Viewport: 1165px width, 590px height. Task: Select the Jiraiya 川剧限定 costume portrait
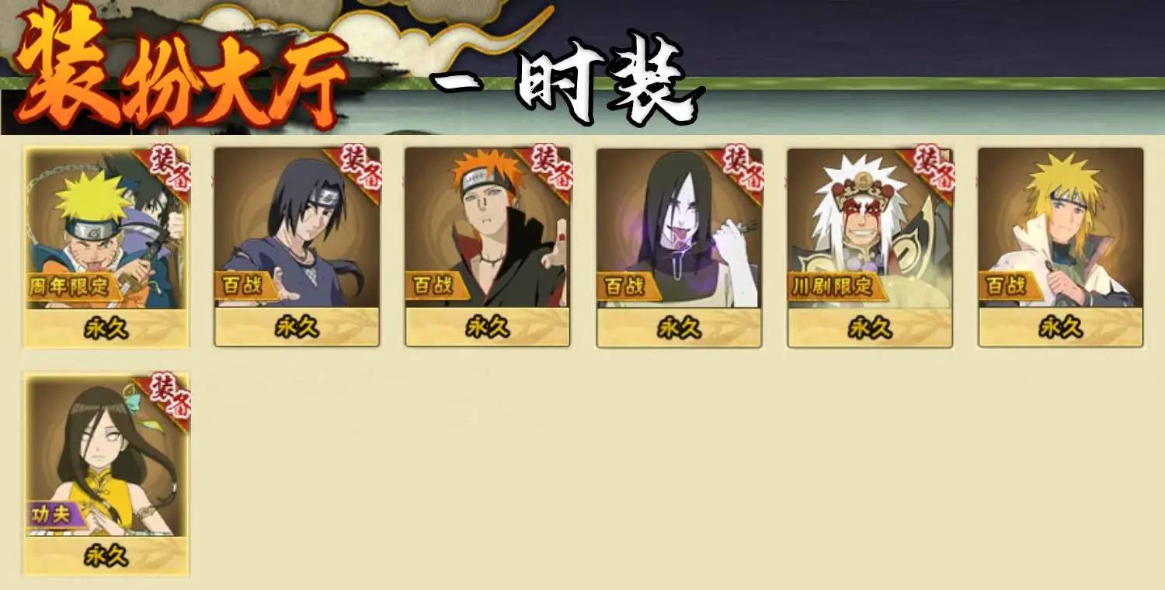click(x=870, y=228)
